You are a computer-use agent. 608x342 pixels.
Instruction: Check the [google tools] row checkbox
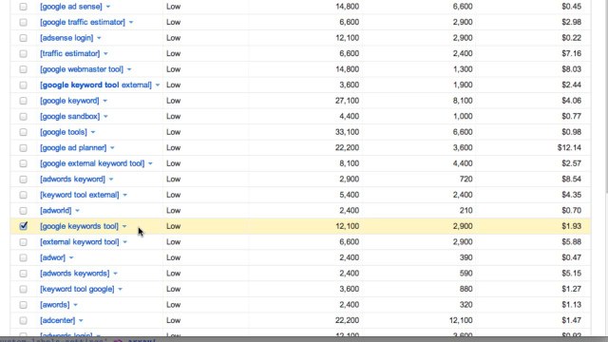(23, 132)
